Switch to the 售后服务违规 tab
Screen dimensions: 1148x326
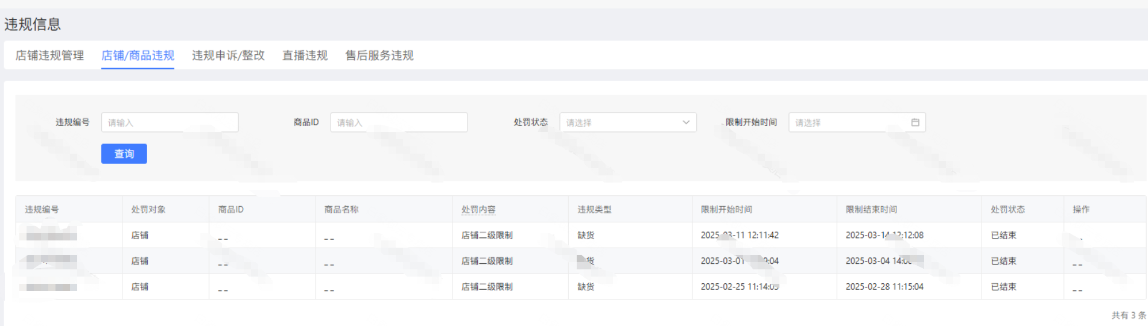point(379,55)
